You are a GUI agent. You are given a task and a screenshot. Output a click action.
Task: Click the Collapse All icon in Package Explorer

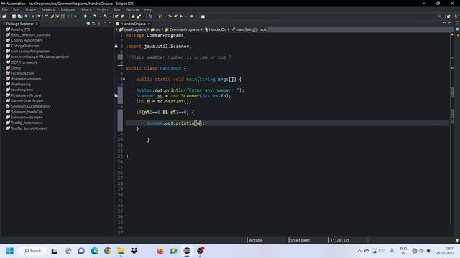[x=88, y=24]
